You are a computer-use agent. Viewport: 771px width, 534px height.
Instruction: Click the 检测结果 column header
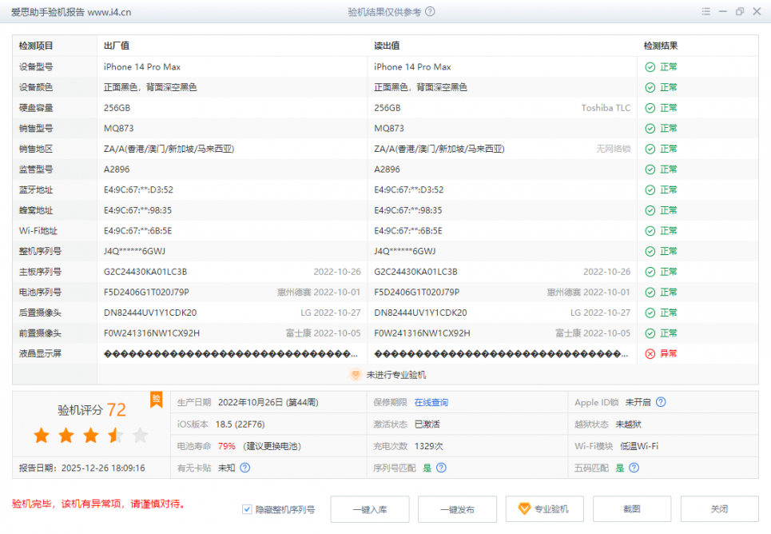661,46
